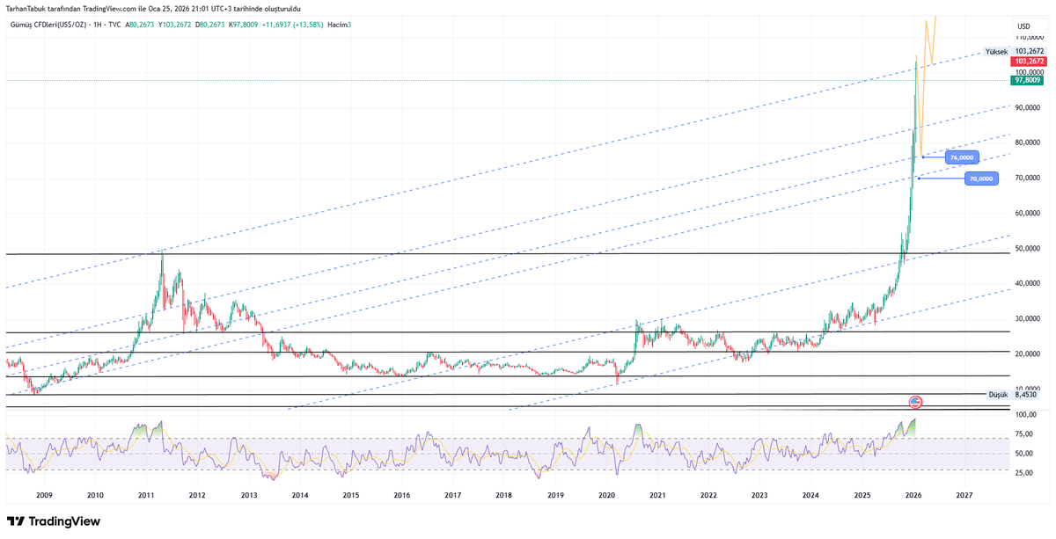Click the 75,00 RSI axis label
Screen dimensions: 1056x539
click(x=1023, y=433)
